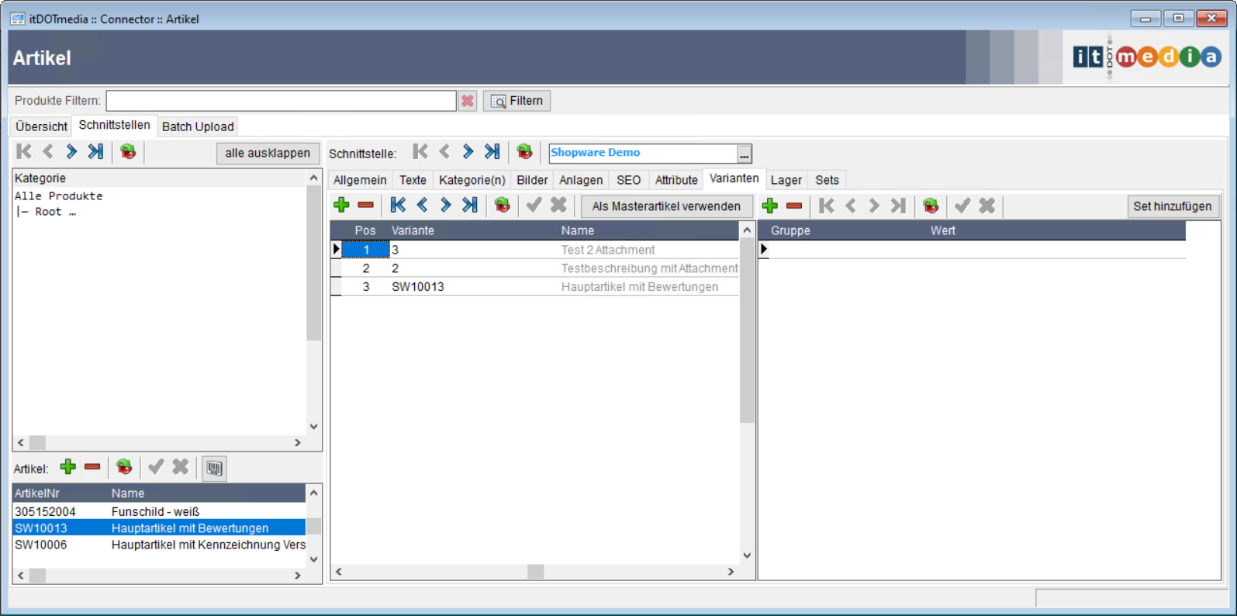The width and height of the screenshot is (1237, 616).
Task: Jump to last variant record
Action: (470, 206)
